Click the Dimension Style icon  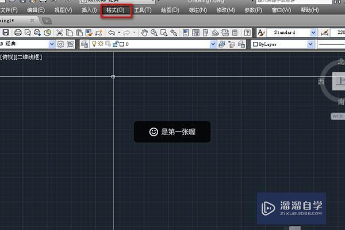pyautogui.click(x=325, y=33)
